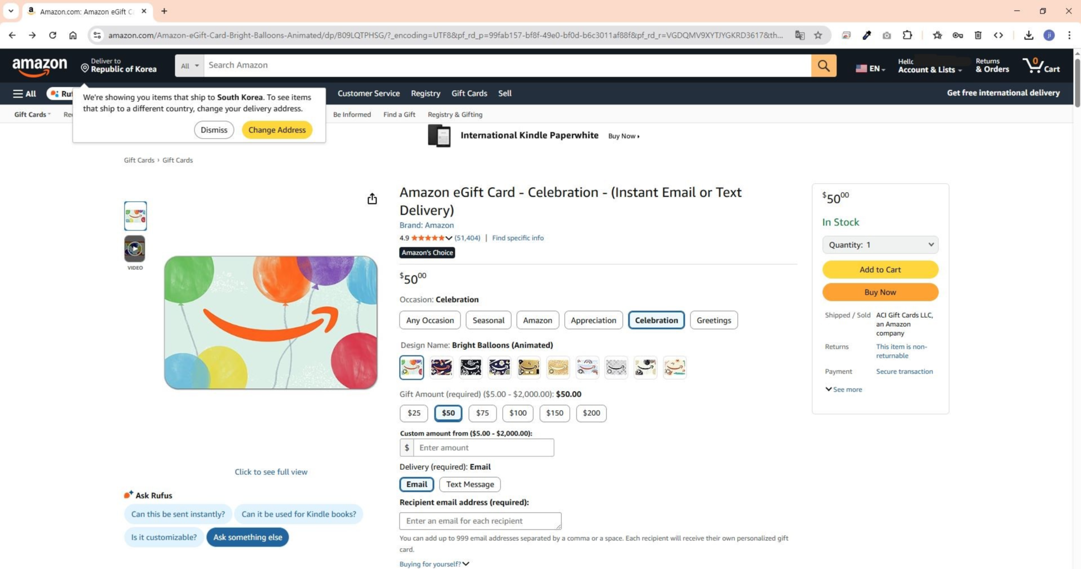Screen dimensions: 1081x569
Task: Click the recipient email address field
Action: click(x=480, y=521)
